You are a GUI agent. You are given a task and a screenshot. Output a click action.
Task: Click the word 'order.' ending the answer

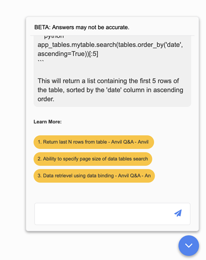[46, 99]
